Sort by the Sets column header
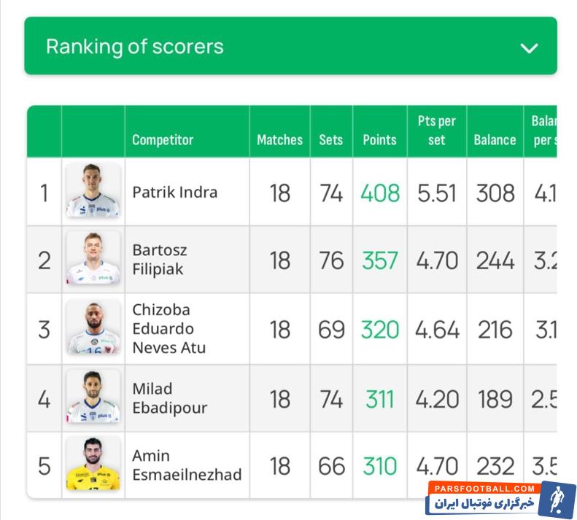Viewport: 577px width, 520px height. [330, 139]
